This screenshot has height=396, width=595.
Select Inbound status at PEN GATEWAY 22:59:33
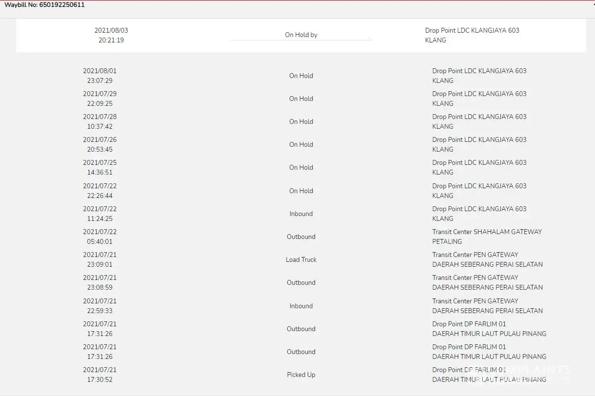301,306
